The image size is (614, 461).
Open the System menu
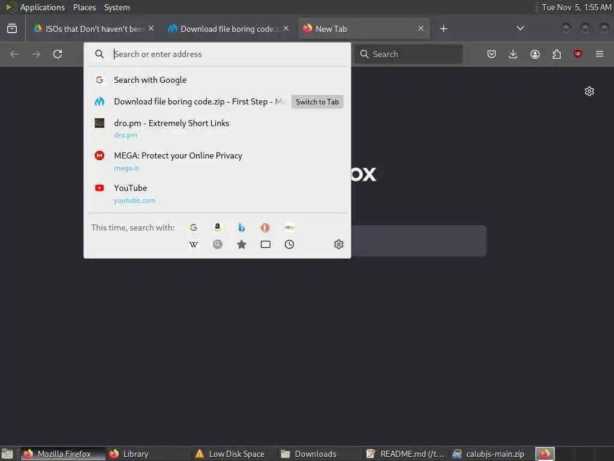(x=117, y=7)
